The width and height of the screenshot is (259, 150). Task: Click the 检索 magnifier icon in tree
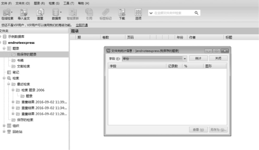(x=9, y=78)
